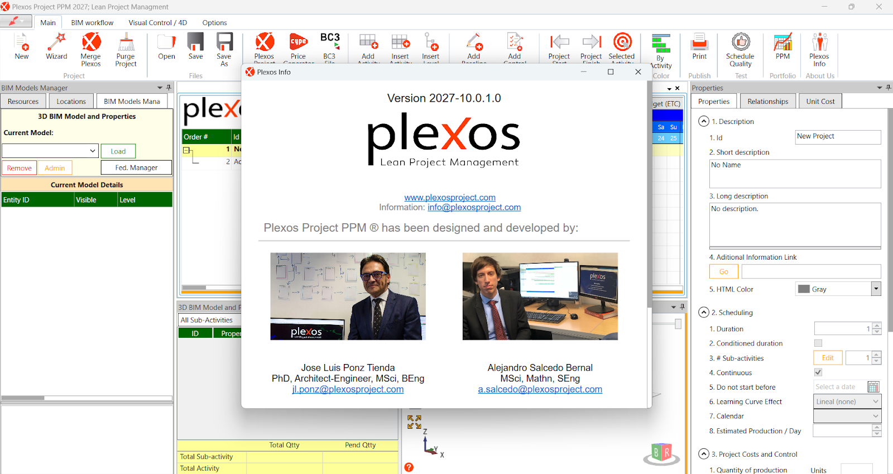Switch to the Relationships tab
The height and width of the screenshot is (474, 893).
(x=768, y=101)
